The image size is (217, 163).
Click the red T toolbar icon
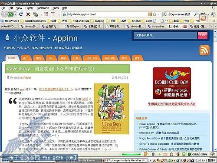[x=53, y=14]
